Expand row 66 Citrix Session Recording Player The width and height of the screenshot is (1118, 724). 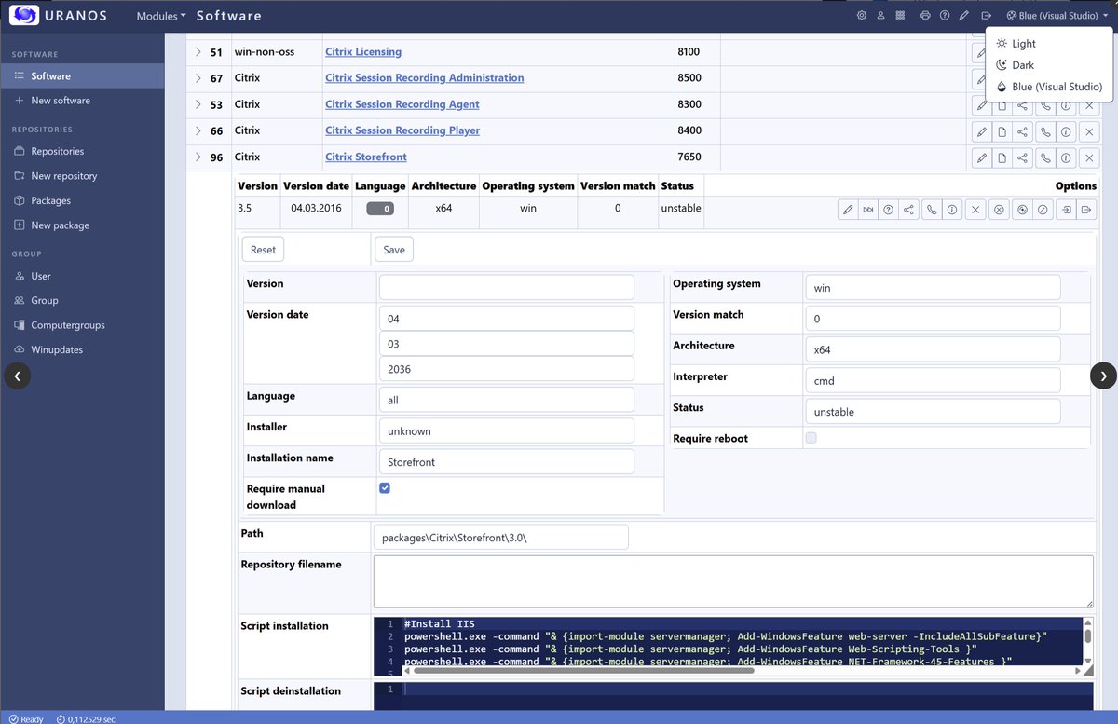(198, 130)
